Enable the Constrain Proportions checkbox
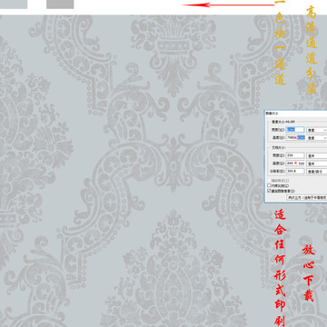The image size is (327, 327). click(269, 185)
